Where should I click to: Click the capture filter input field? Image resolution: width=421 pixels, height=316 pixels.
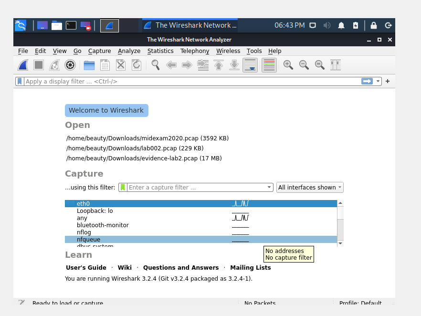pyautogui.click(x=197, y=188)
